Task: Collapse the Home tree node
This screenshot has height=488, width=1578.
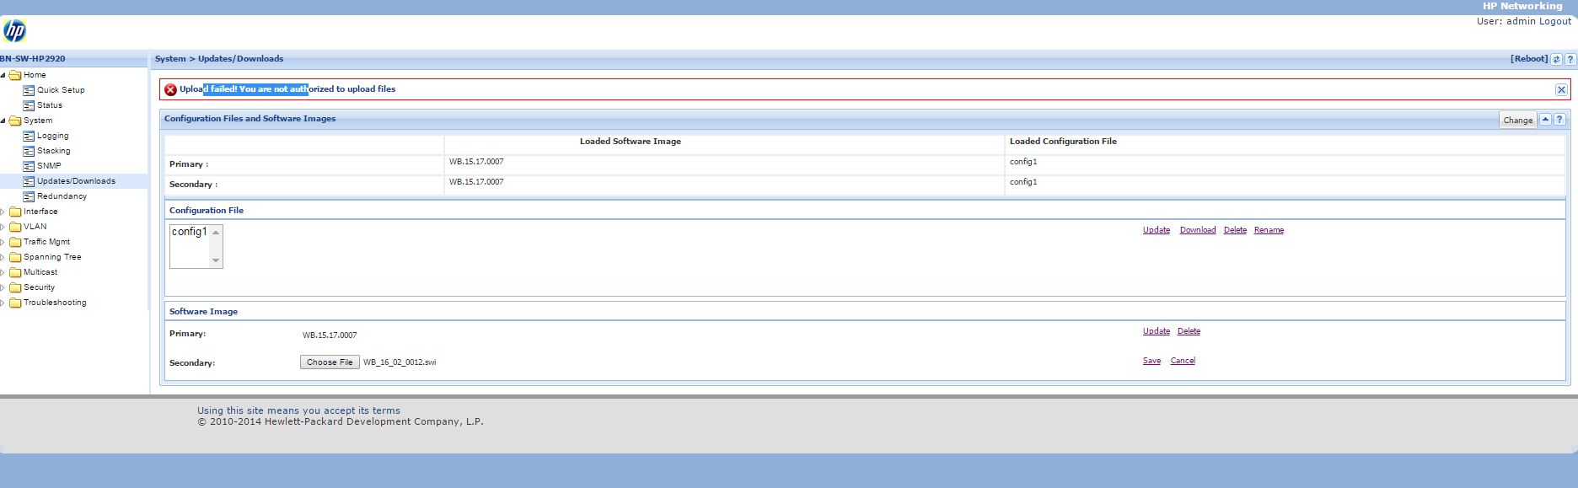Action: pyautogui.click(x=3, y=75)
